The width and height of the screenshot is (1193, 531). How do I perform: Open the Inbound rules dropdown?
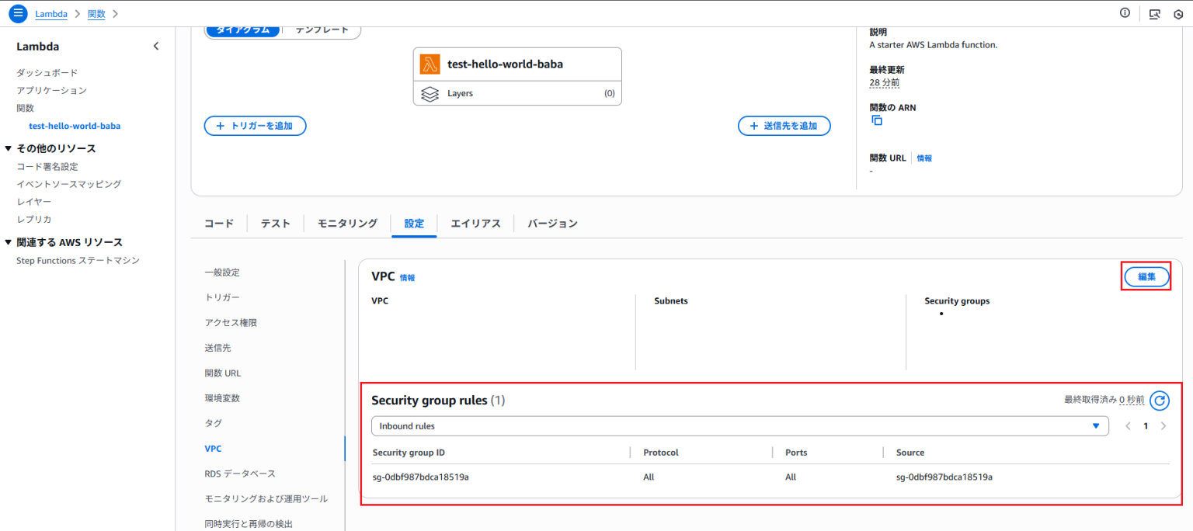tap(1096, 425)
